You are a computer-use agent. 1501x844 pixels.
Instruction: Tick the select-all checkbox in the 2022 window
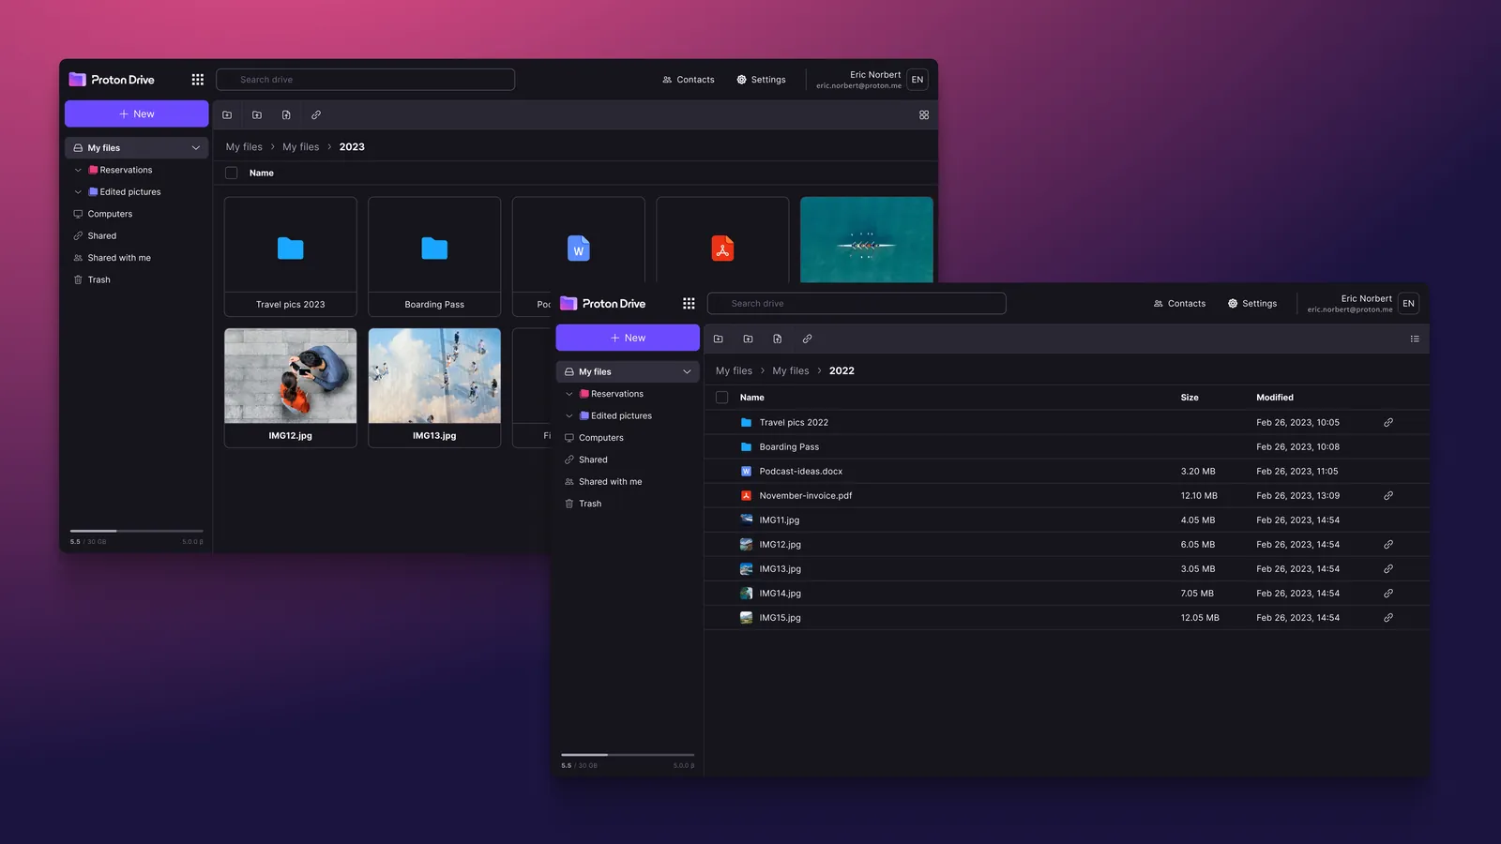point(722,398)
